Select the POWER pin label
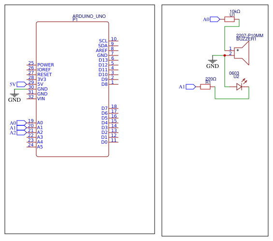273x241 pixels. click(x=45, y=65)
